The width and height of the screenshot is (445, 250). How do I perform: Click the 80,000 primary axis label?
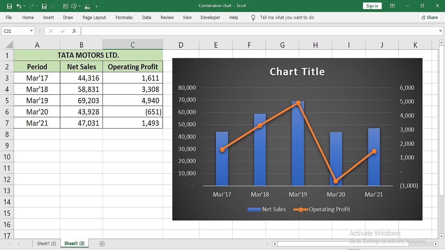click(x=187, y=88)
